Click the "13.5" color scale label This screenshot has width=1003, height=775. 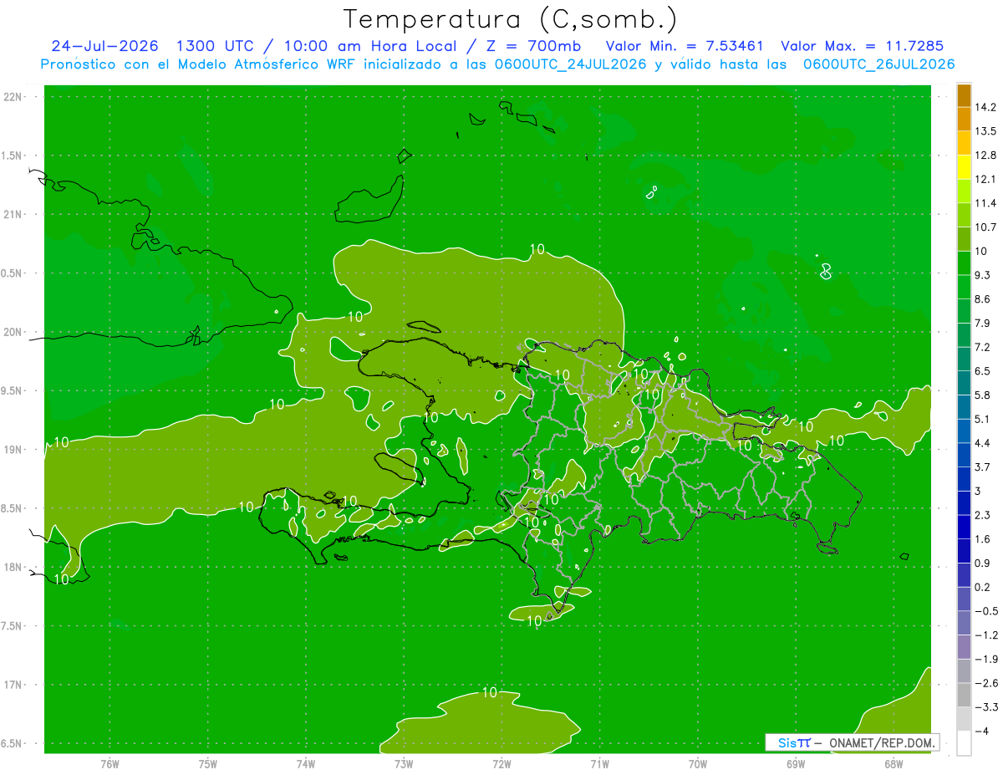pos(986,131)
